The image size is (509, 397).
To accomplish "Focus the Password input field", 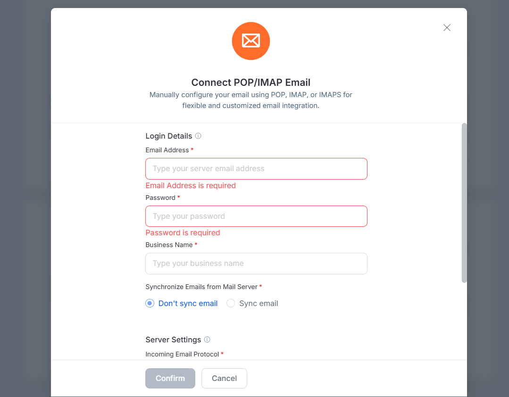I will [256, 216].
